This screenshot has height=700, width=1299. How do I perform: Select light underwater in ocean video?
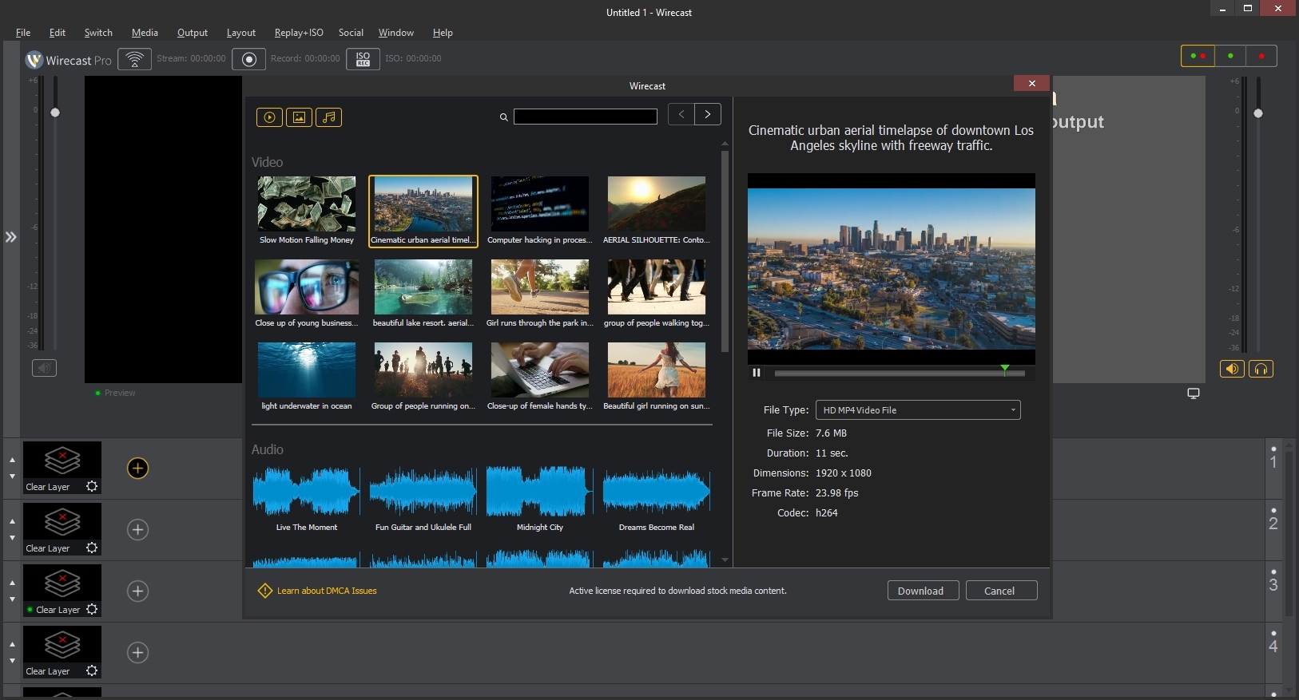tap(307, 377)
